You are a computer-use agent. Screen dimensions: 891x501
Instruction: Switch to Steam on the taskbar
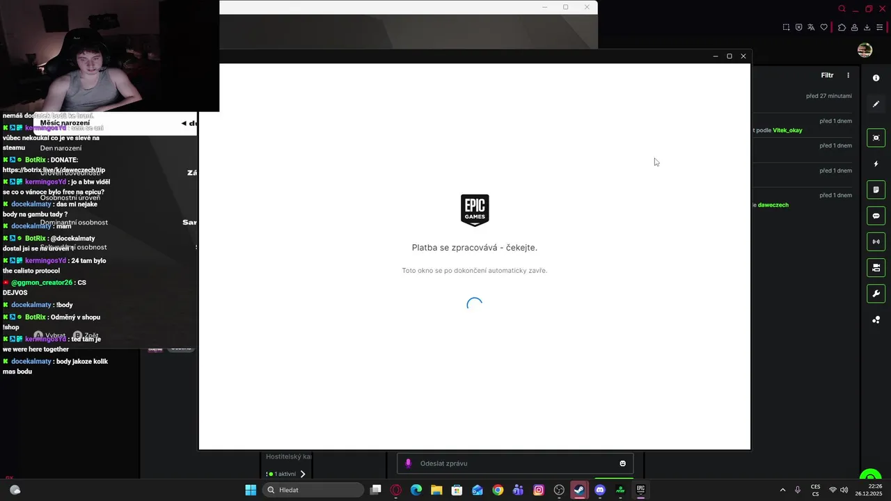pos(579,490)
